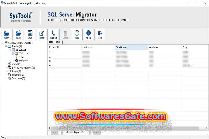The width and height of the screenshot is (209, 139).
Task: Select Views(0) label in the tree
Action: (x=17, y=64)
